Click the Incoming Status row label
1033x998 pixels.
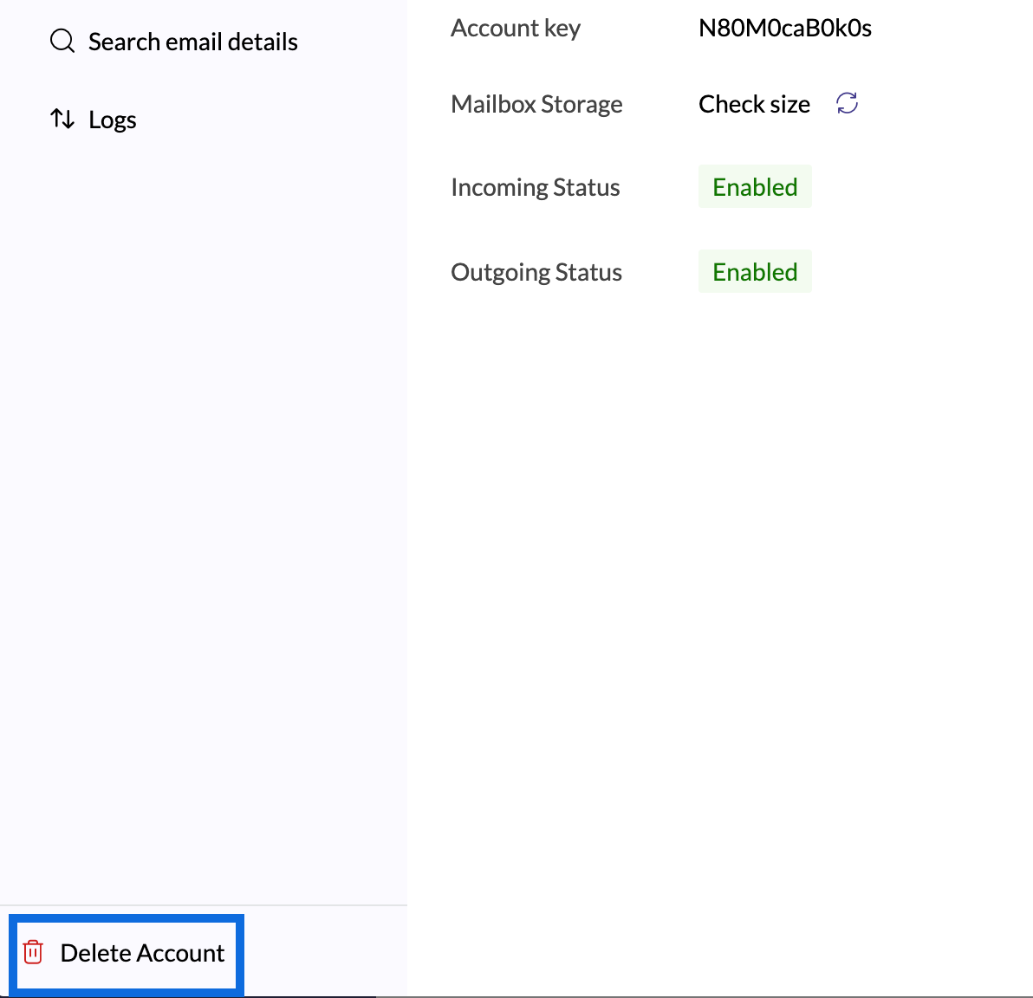535,186
